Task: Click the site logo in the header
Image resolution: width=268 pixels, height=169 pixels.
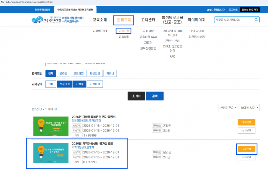Action: click(x=57, y=20)
